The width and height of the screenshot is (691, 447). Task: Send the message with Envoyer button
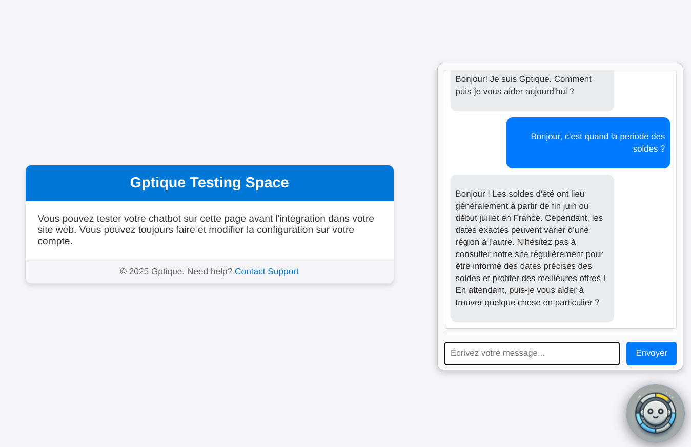tap(651, 353)
